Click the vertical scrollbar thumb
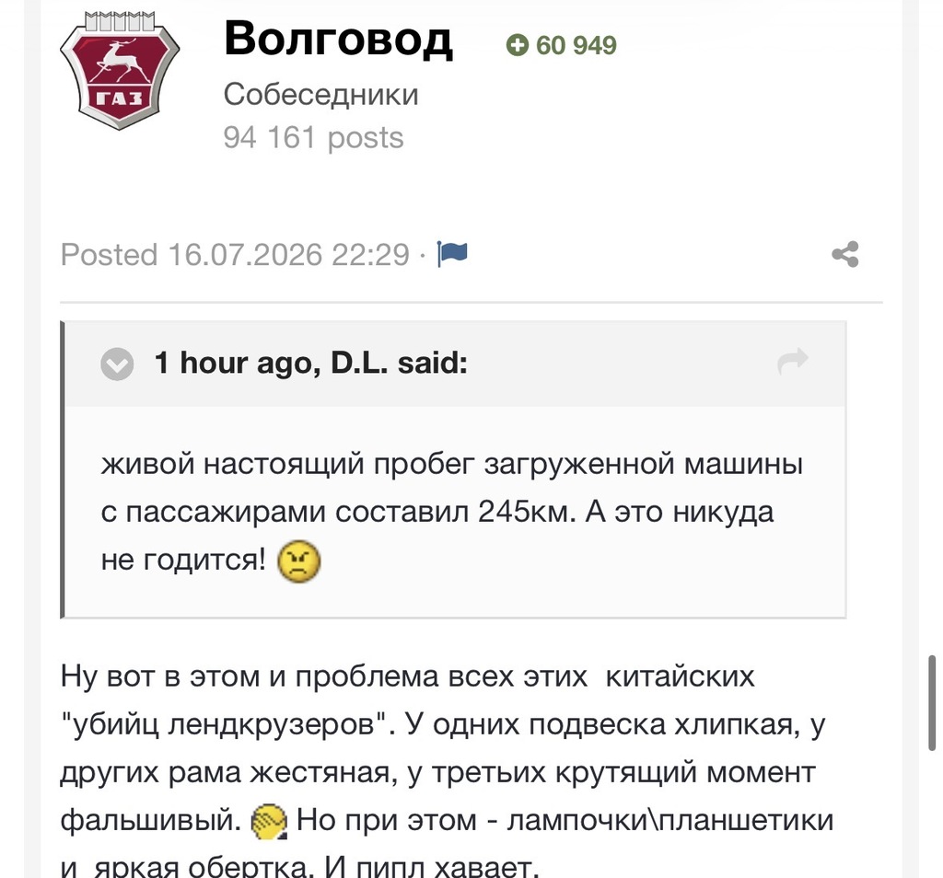 pos(932,702)
